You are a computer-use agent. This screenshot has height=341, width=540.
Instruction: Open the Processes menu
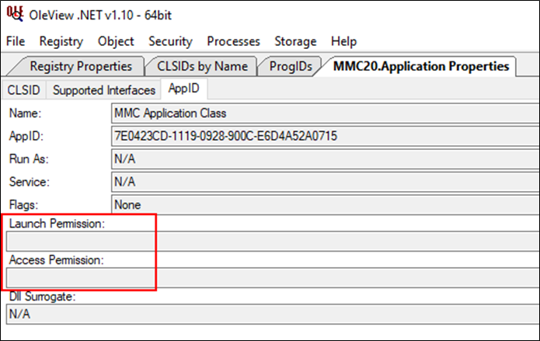[234, 41]
